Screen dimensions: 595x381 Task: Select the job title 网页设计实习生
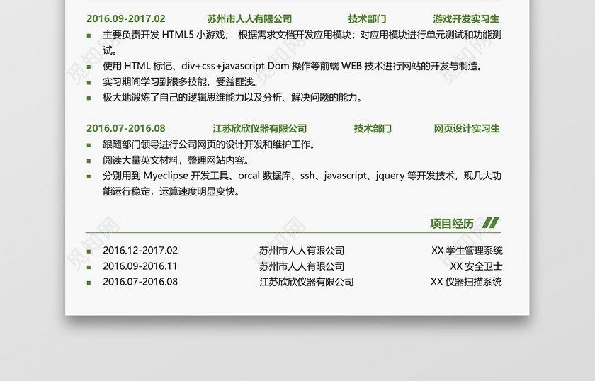(x=467, y=128)
